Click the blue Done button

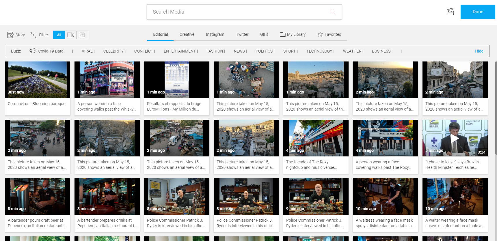pos(478,12)
